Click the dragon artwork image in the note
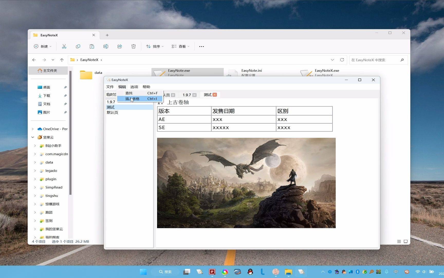This screenshot has width=444, height=278. [246, 183]
